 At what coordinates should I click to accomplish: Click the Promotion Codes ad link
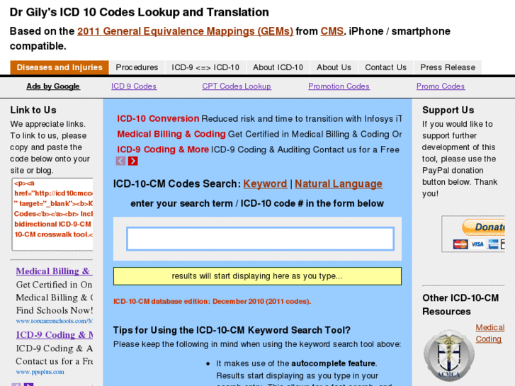(339, 86)
